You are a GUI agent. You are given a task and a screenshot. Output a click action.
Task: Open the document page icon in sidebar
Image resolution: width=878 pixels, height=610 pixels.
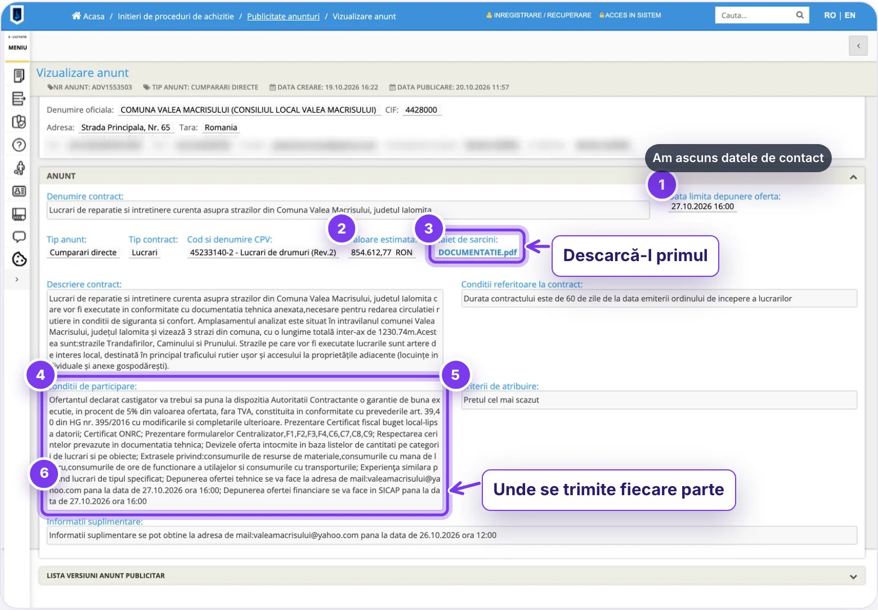[x=19, y=75]
